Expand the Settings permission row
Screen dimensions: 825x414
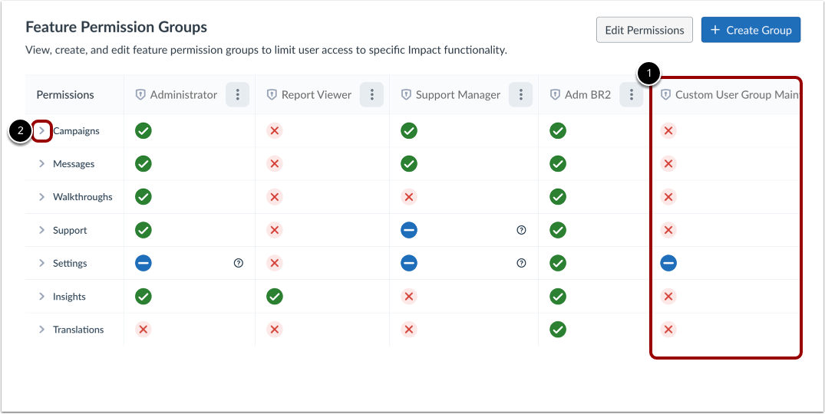coord(42,263)
